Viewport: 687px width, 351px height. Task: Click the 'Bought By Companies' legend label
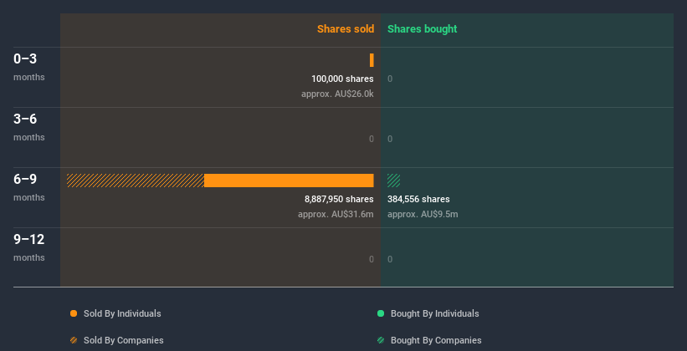pos(436,340)
